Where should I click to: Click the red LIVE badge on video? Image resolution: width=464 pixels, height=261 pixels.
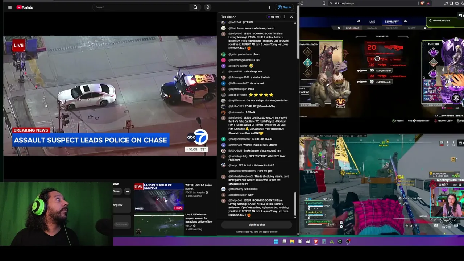18,45
